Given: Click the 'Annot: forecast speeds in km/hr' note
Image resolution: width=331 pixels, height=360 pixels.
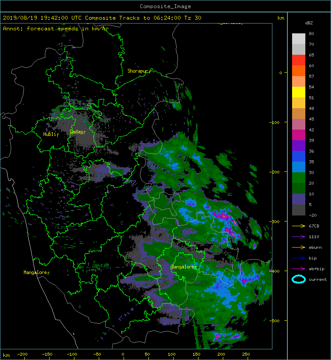Looking at the screenshot, I should click(56, 29).
